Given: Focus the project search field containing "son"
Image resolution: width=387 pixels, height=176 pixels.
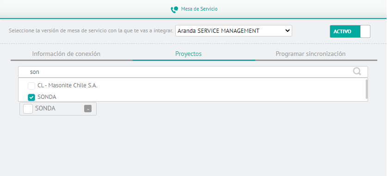Looking at the screenshot, I should coord(193,72).
